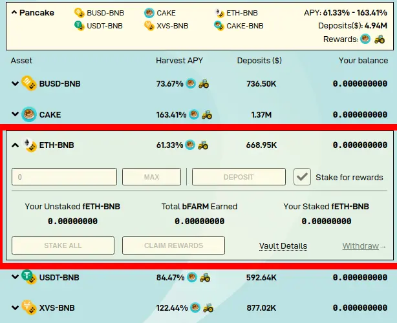Click the 877.02K deposits value
This screenshot has width=397, height=323.
pos(261,308)
